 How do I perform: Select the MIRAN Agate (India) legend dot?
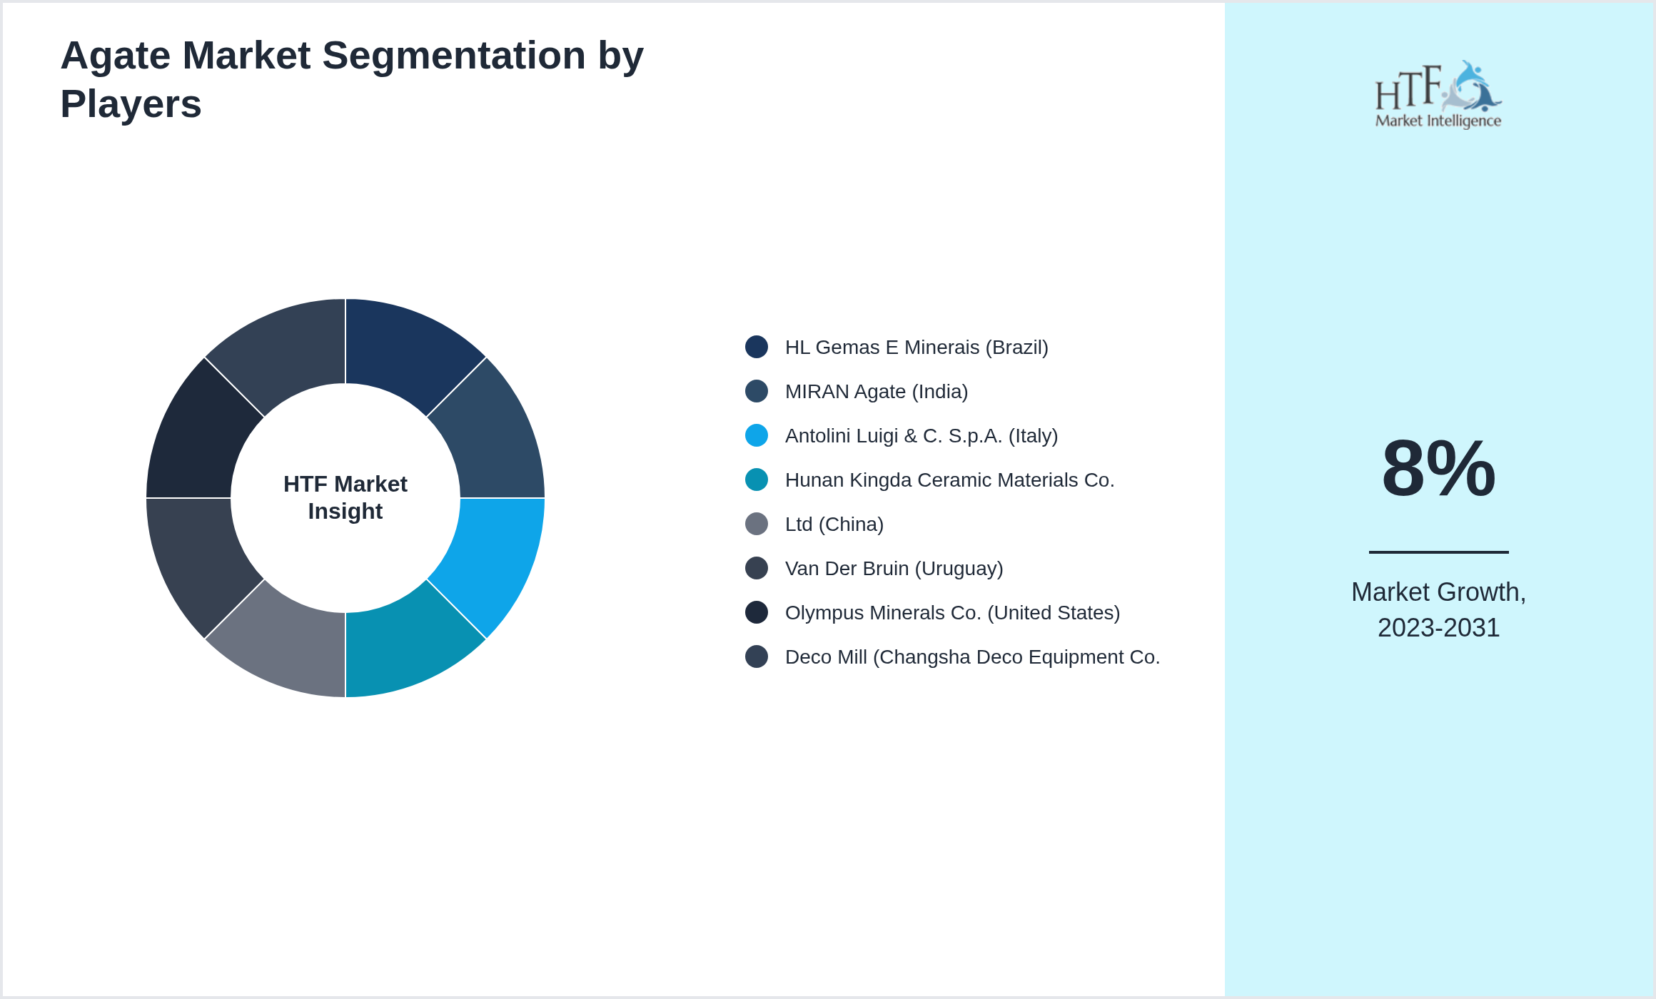pyautogui.click(x=757, y=391)
